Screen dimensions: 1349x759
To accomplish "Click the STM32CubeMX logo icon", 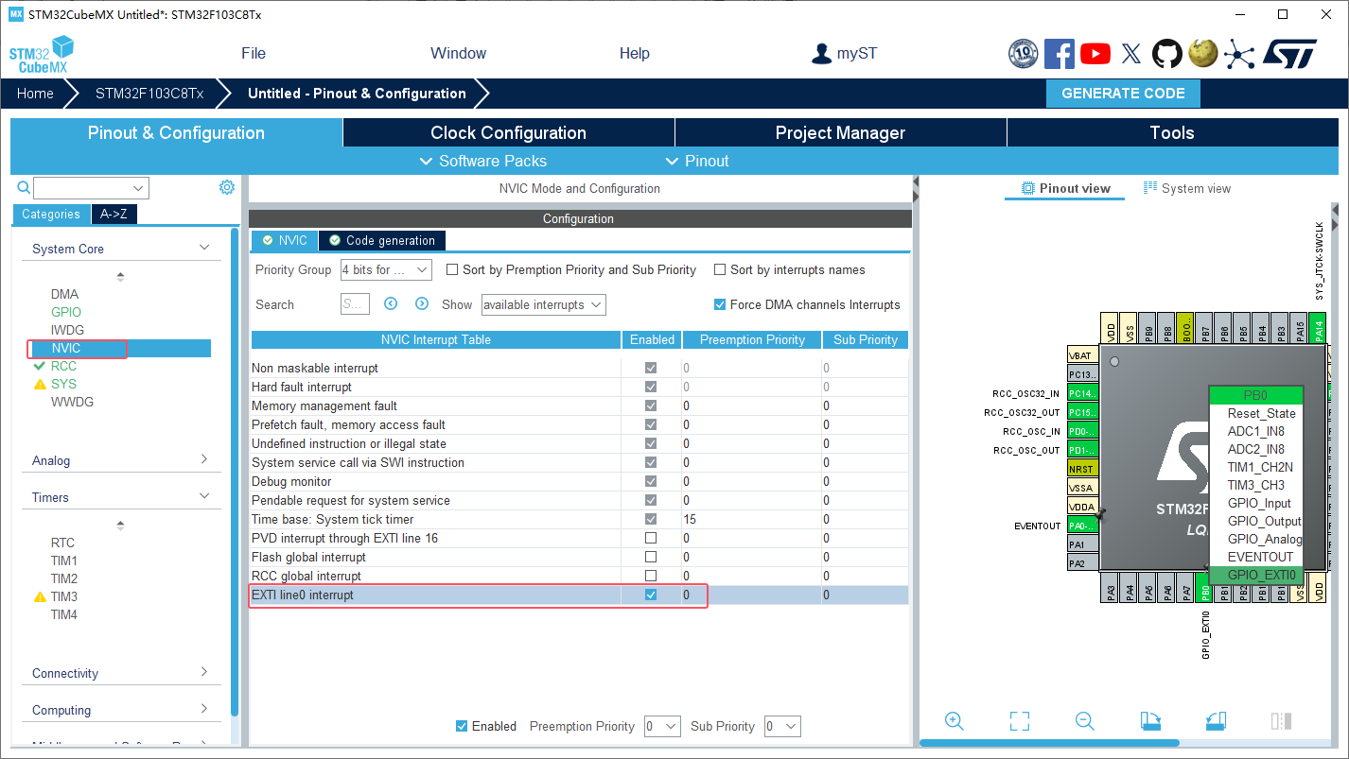I will (42, 54).
